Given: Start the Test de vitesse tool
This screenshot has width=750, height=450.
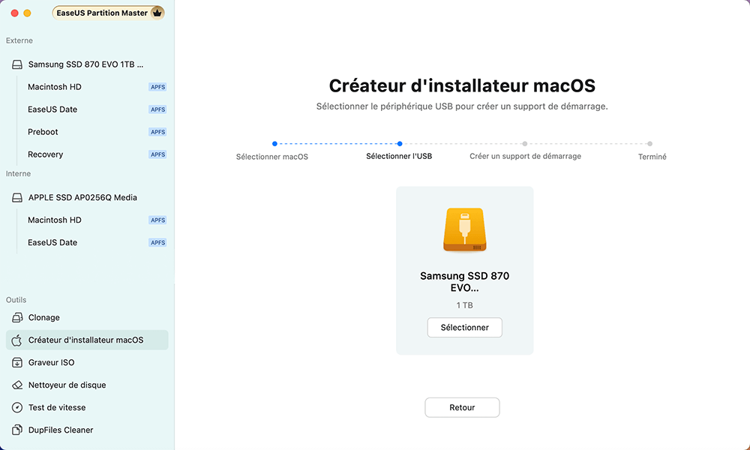Looking at the screenshot, I should click(56, 407).
